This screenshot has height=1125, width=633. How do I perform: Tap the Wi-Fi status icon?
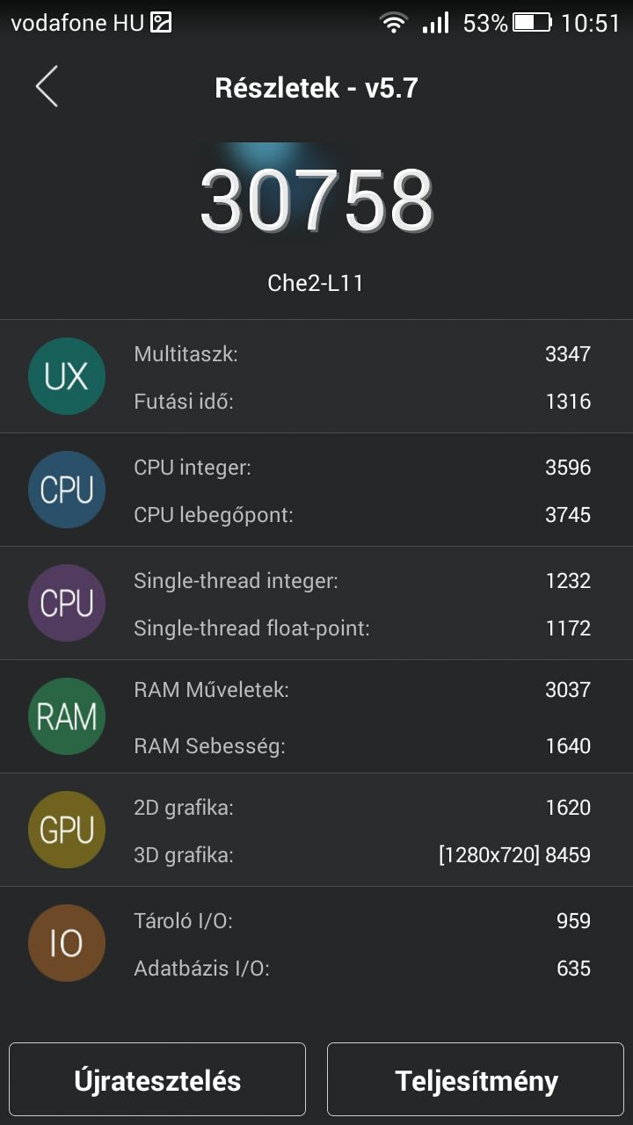(394, 23)
